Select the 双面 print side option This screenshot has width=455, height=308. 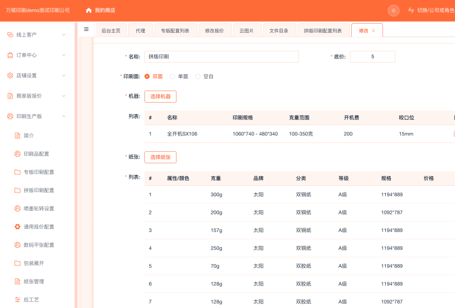click(153, 77)
